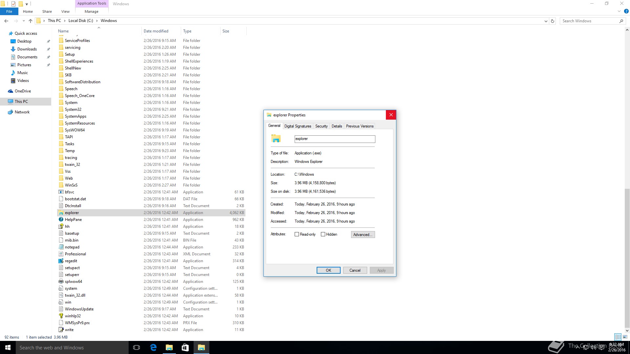The image size is (630, 354).
Task: Expand the ribbon with chevron
Action: click(x=619, y=11)
